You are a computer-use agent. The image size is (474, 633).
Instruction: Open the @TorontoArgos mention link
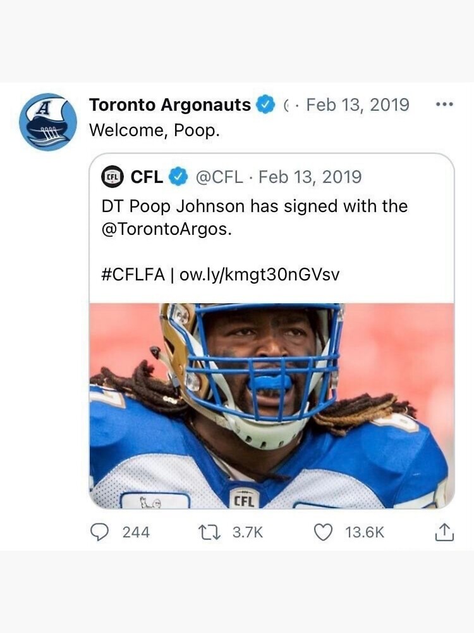pyautogui.click(x=166, y=229)
